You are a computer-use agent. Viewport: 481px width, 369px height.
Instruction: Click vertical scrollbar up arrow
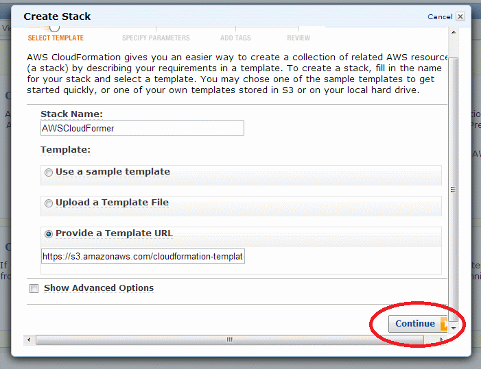(x=454, y=32)
